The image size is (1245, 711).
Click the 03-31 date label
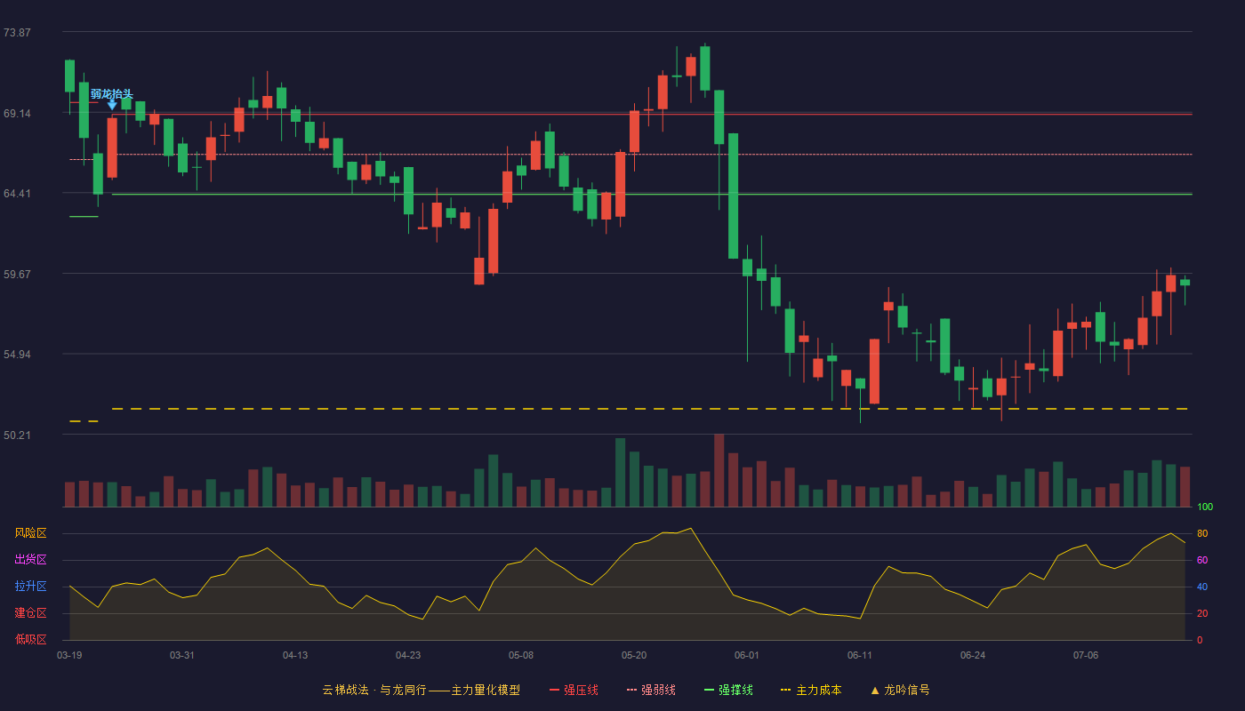(182, 655)
